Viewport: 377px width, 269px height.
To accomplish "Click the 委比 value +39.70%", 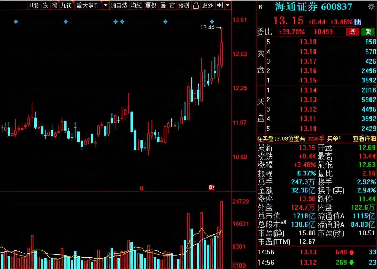I will point(292,32).
